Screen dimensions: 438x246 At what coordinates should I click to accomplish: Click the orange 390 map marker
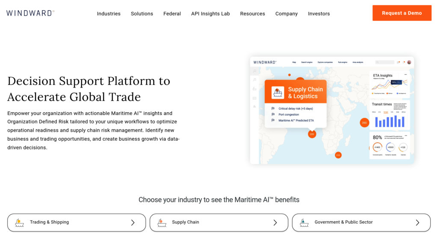364,123
